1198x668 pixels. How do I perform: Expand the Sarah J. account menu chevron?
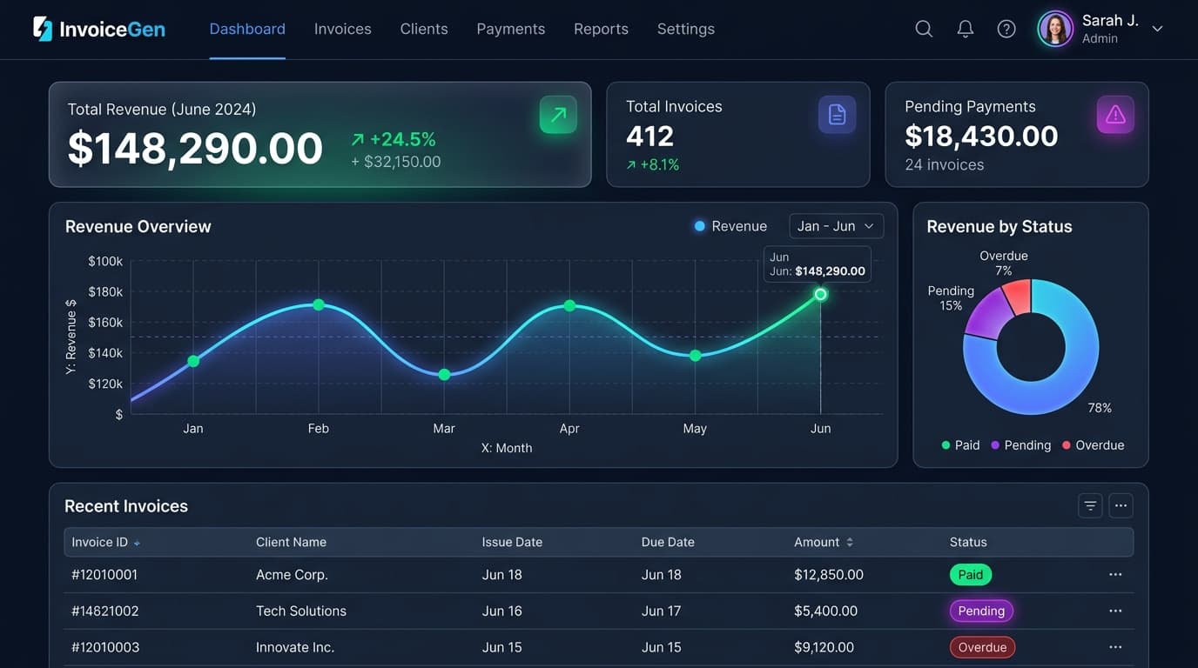coord(1157,29)
